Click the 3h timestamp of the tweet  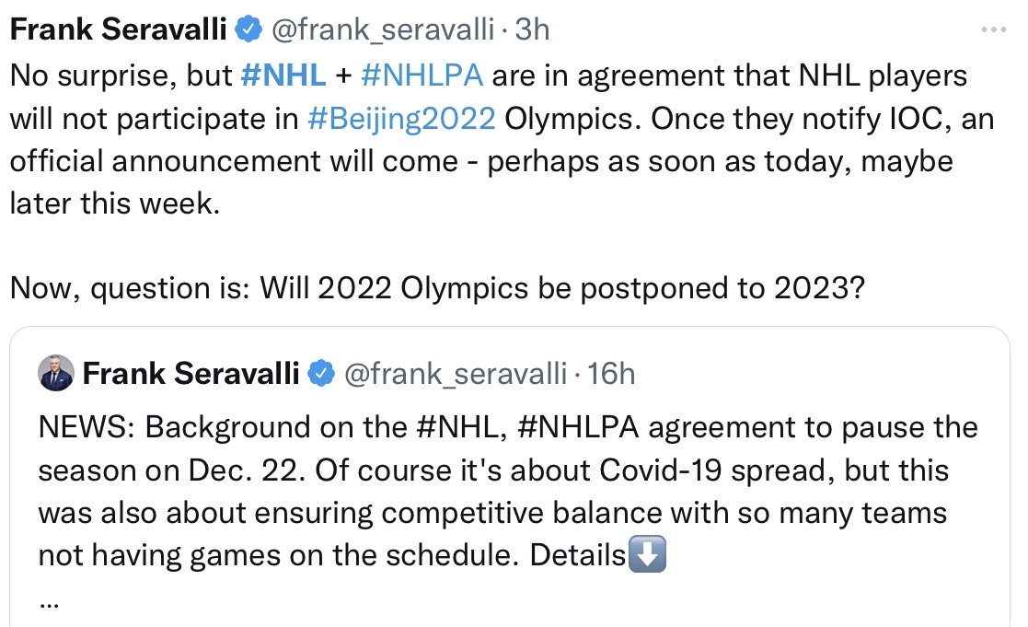(532, 29)
